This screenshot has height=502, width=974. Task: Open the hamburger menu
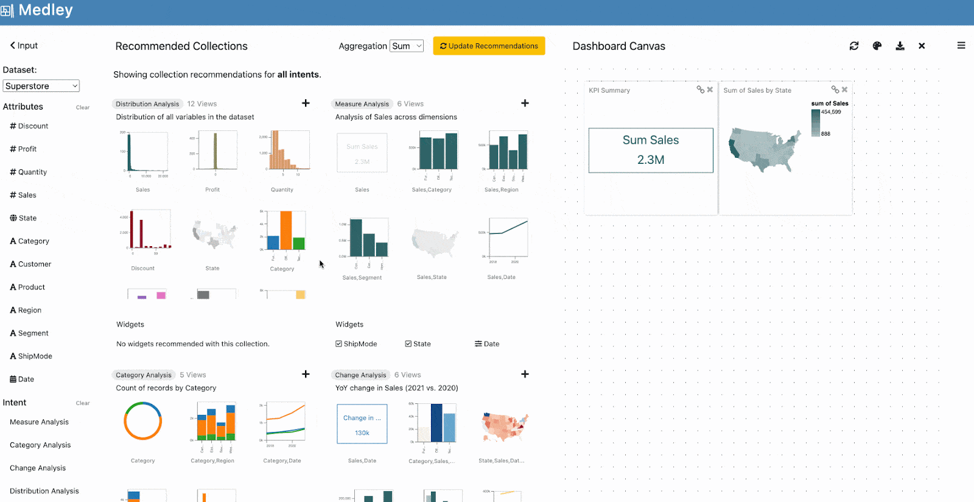pyautogui.click(x=961, y=46)
